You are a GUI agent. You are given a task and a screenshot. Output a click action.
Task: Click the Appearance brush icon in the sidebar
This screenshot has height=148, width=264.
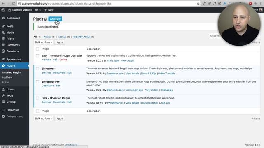(x=3, y=59)
